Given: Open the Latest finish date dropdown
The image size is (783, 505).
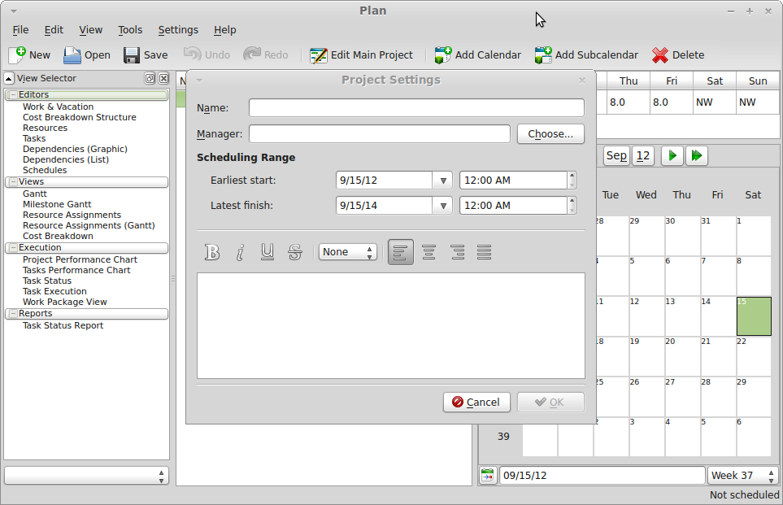Looking at the screenshot, I should point(443,206).
